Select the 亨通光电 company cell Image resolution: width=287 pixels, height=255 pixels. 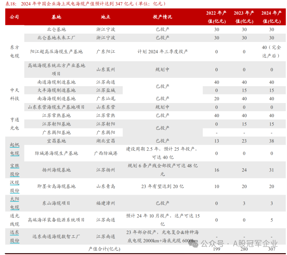pyautogui.click(x=14, y=124)
